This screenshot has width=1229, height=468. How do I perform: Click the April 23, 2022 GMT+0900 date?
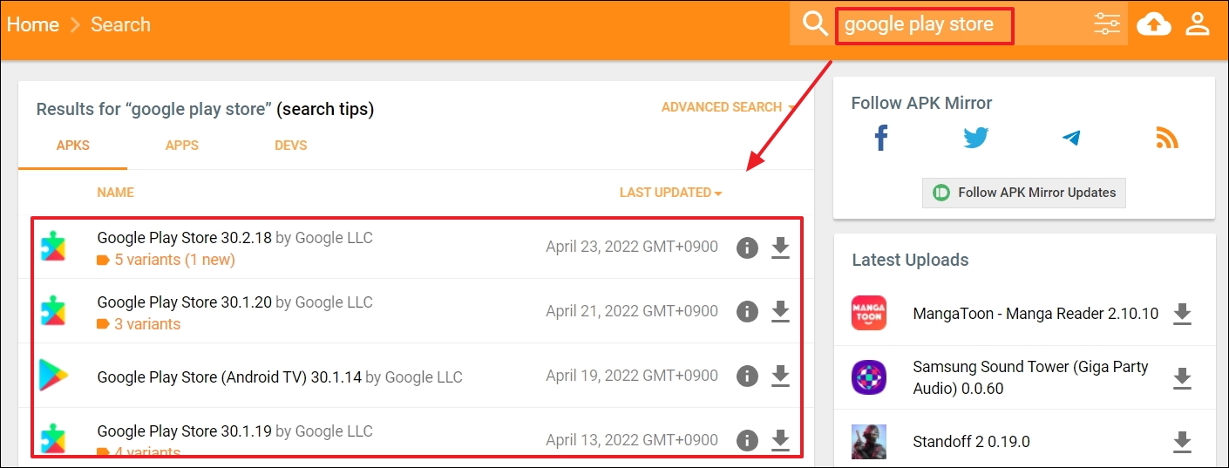click(x=632, y=247)
